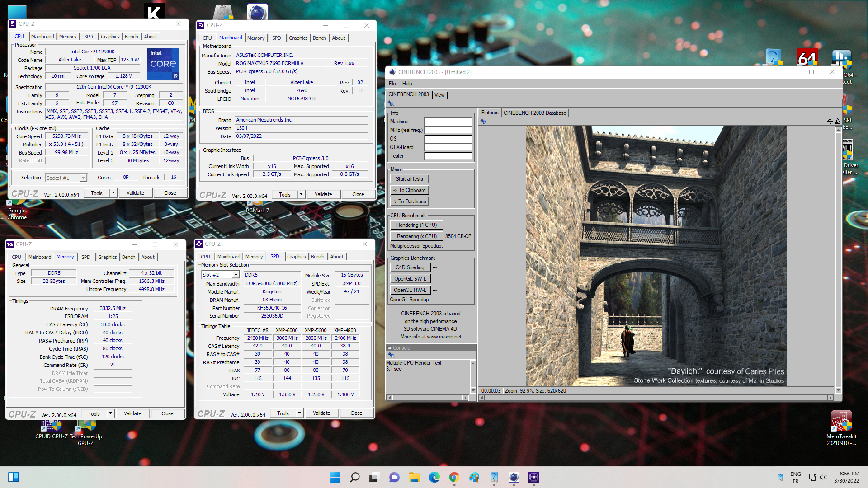Screen dimensions: 868x488
Task: Switch to the CINEBENCH taskbar icon
Action: pyautogui.click(x=514, y=477)
